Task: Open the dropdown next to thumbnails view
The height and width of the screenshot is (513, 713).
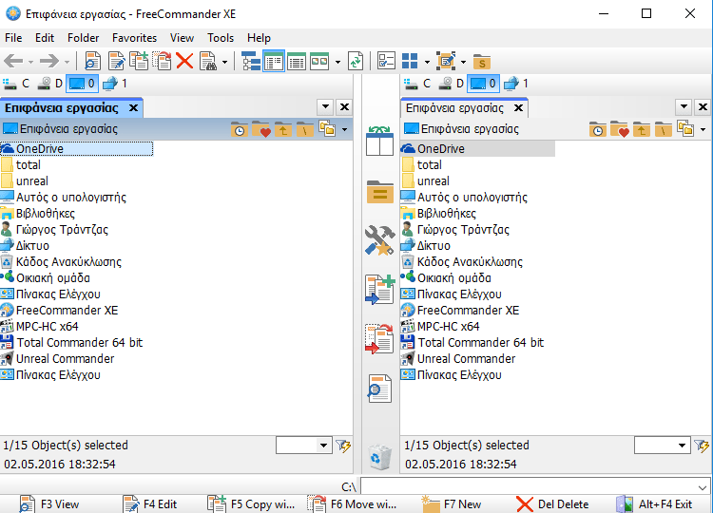Action: [337, 62]
